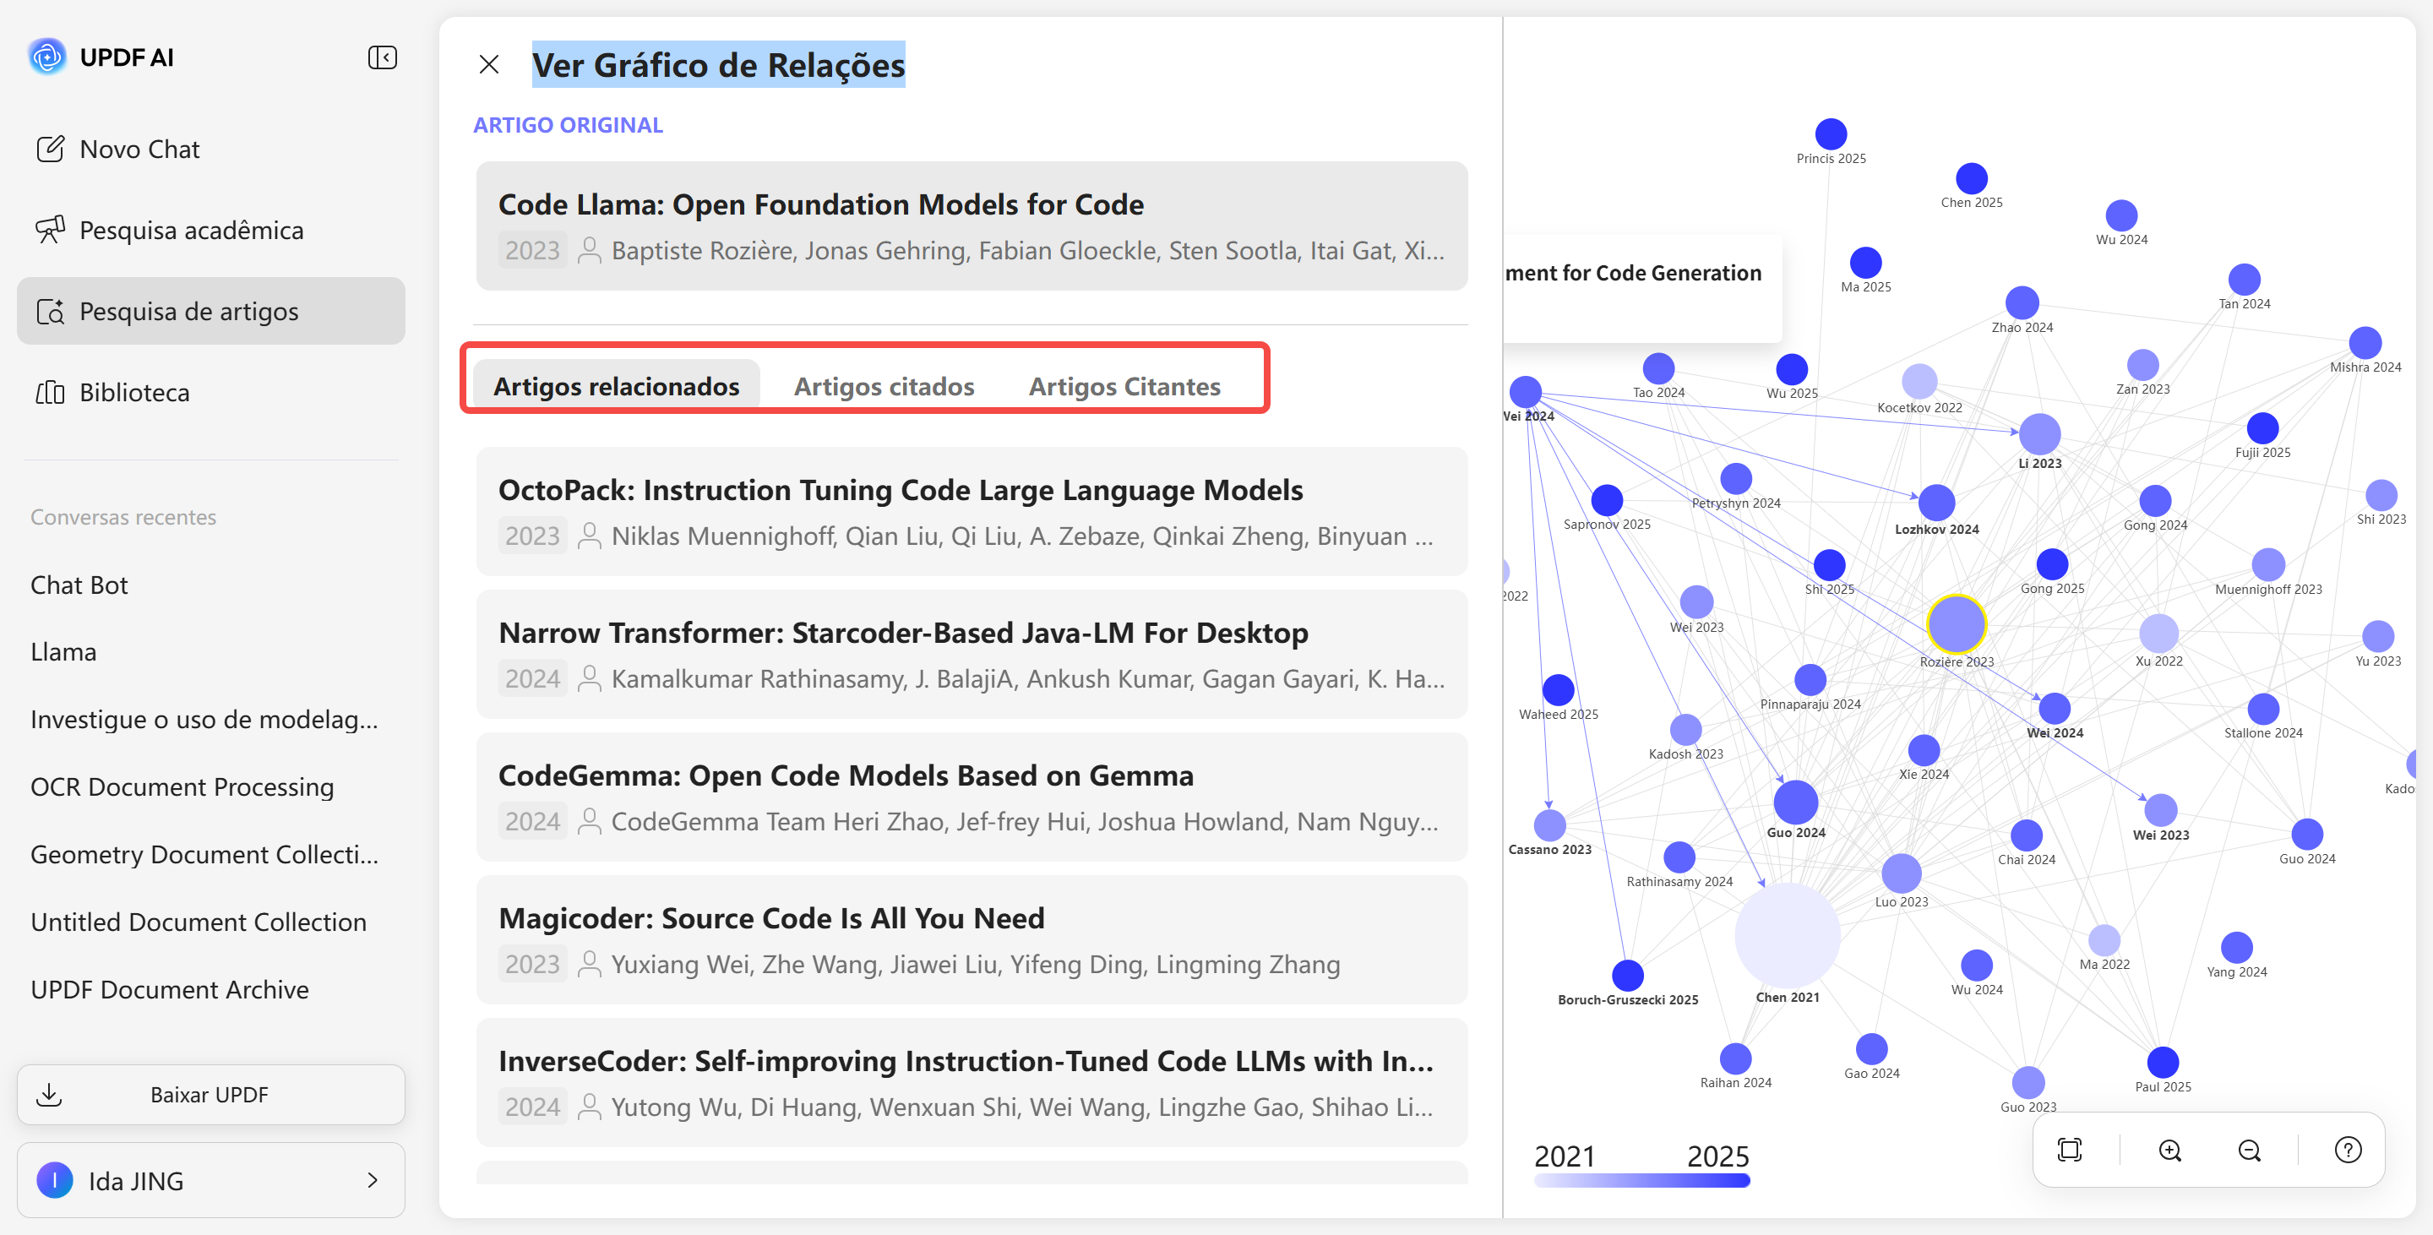Select the Artigos relacionados tab
Screen dimensions: 2433x1235
coord(616,385)
